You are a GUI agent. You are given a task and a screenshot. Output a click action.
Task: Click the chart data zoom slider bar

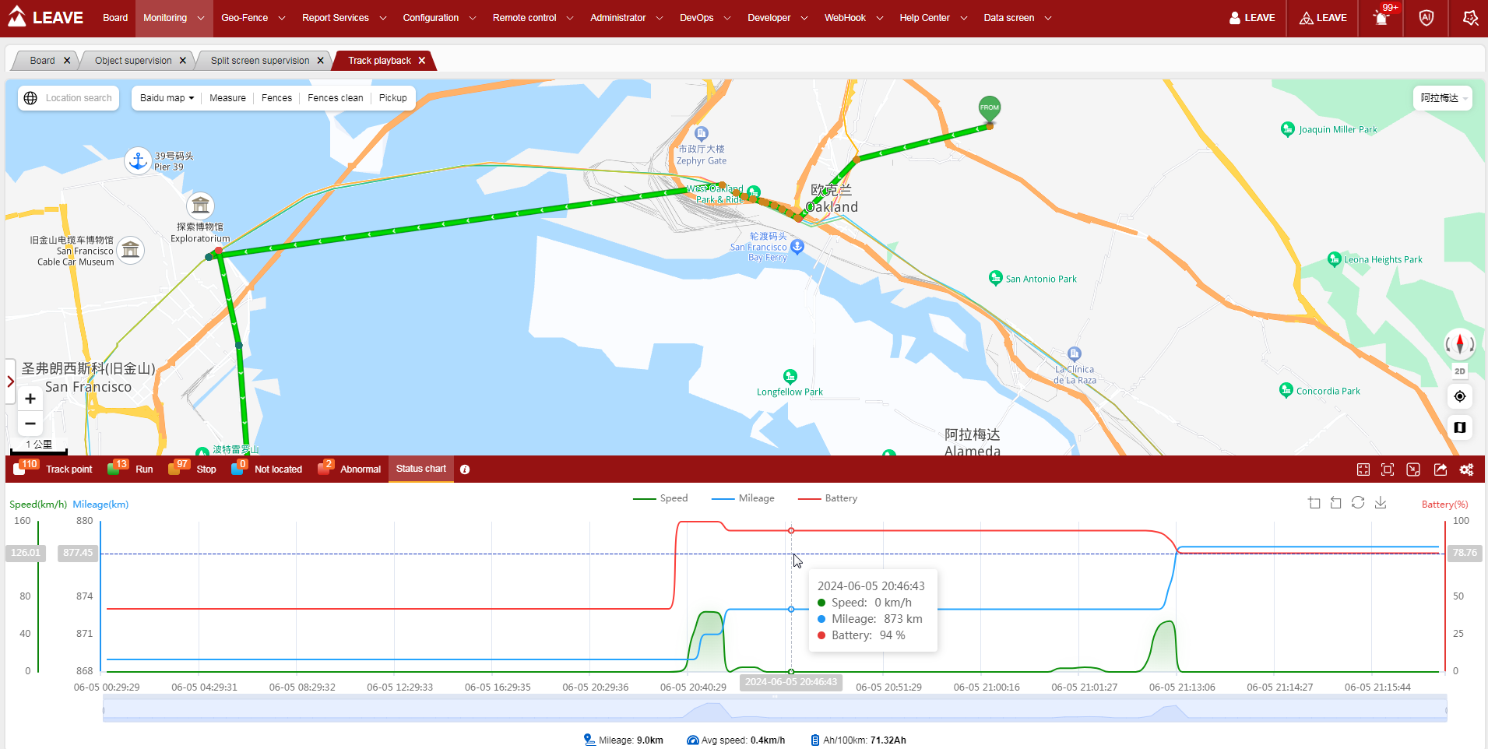point(774,710)
